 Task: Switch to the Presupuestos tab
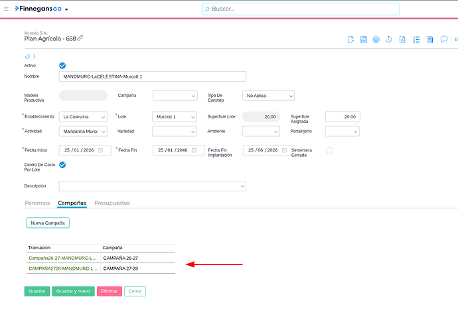click(x=112, y=203)
